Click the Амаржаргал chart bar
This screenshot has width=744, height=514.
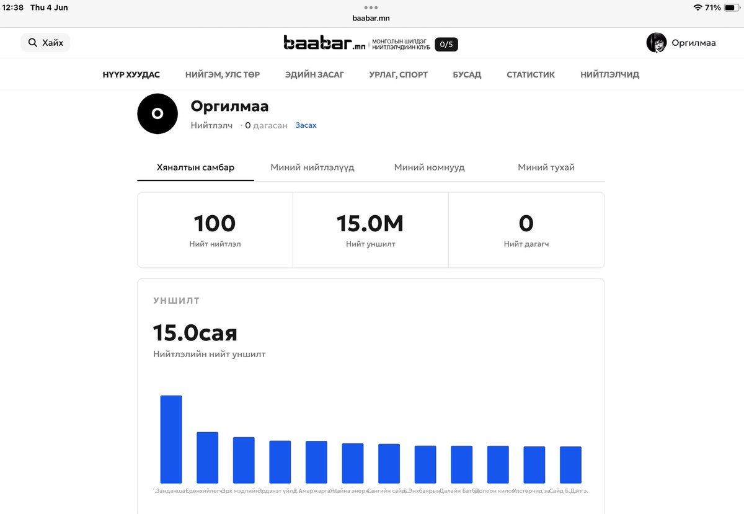tap(316, 462)
